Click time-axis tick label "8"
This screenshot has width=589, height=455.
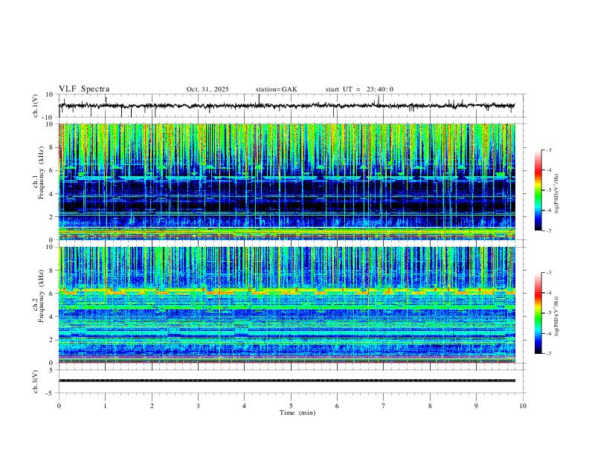(430, 406)
